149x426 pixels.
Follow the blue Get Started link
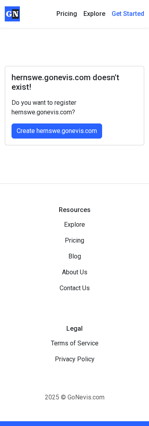128,14
